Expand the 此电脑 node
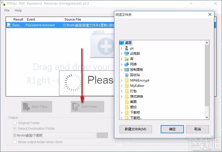This screenshot has width=222, height=152. 122,54
